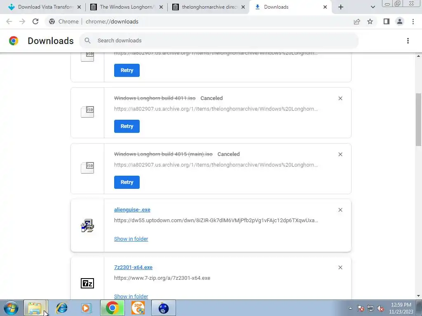Click the taskbar clock showing 12:59 PM
This screenshot has width=422, height=316.
401,308
